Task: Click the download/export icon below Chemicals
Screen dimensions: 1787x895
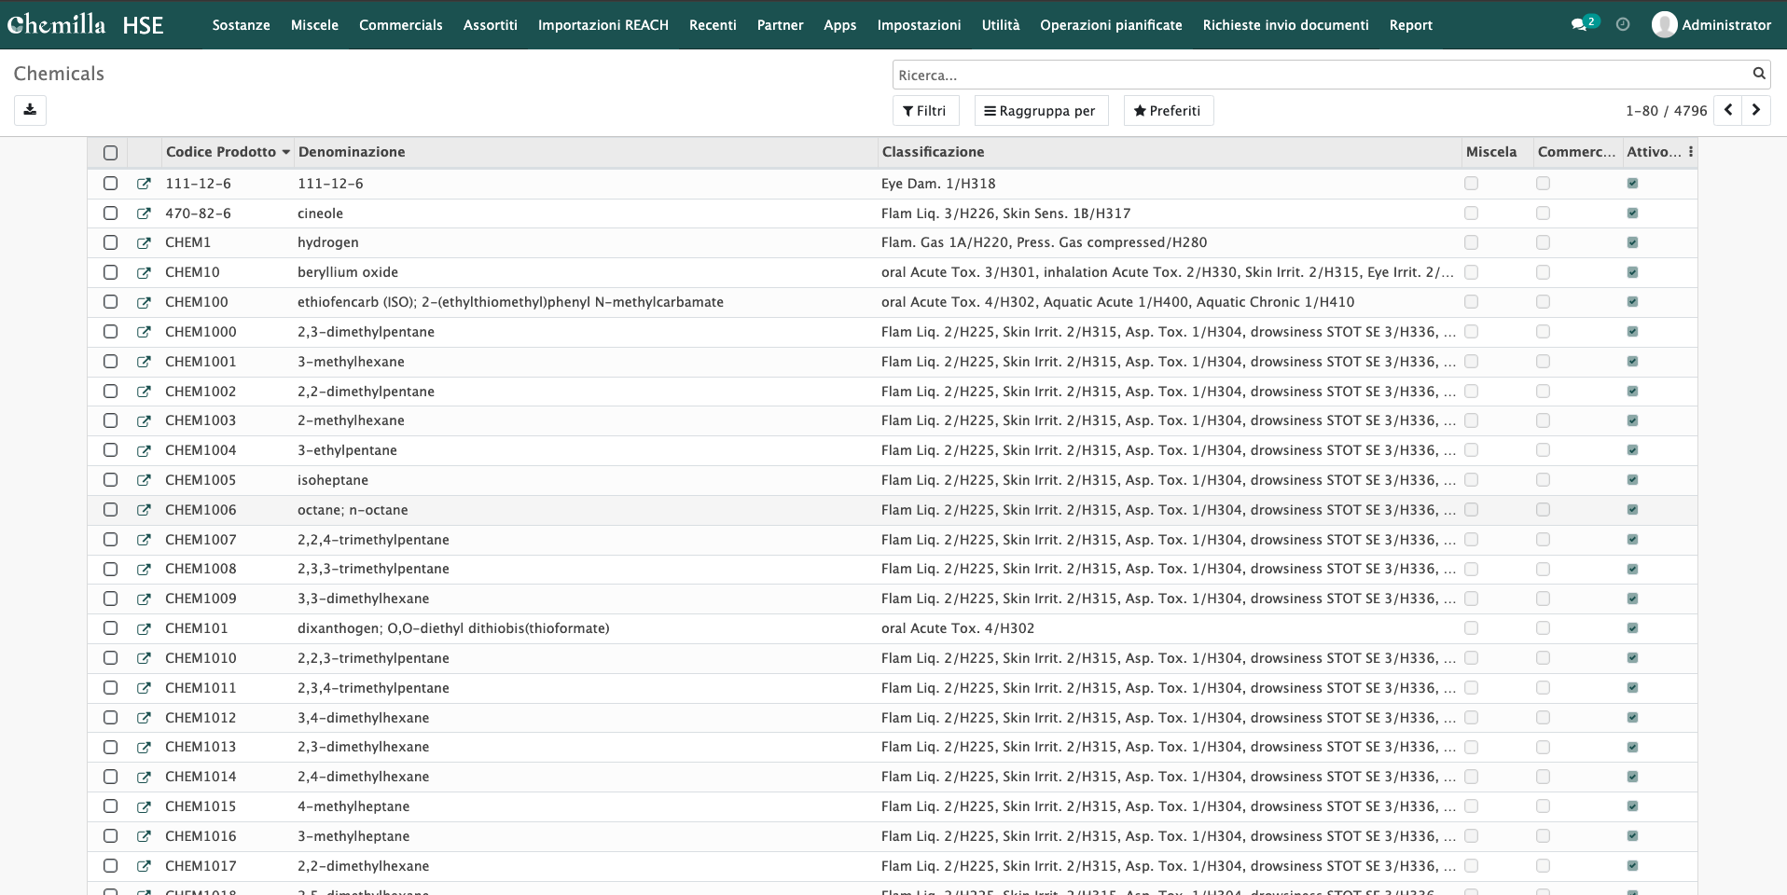Action: [30, 110]
